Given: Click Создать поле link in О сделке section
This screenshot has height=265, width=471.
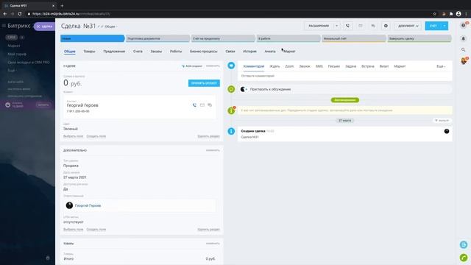Looking at the screenshot, I should click(96, 136).
